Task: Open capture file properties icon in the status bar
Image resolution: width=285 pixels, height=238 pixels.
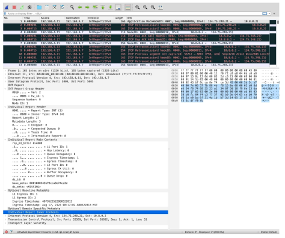Action: 11,232
